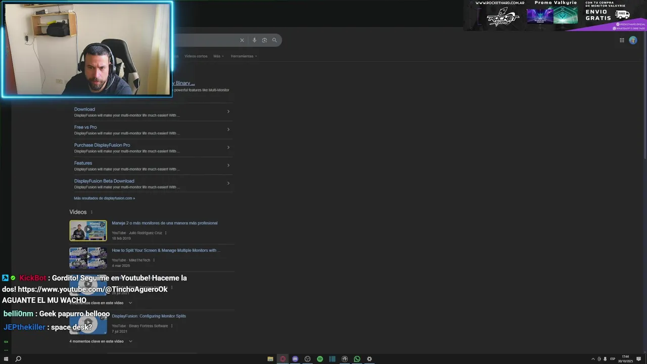Open the Windows notification center
This screenshot has width=647, height=364.
click(x=639, y=359)
